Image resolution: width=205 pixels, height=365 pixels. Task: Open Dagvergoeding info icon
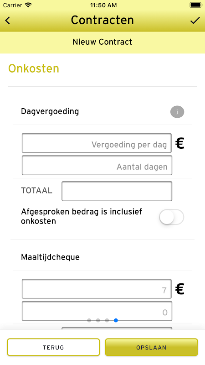coord(177,112)
